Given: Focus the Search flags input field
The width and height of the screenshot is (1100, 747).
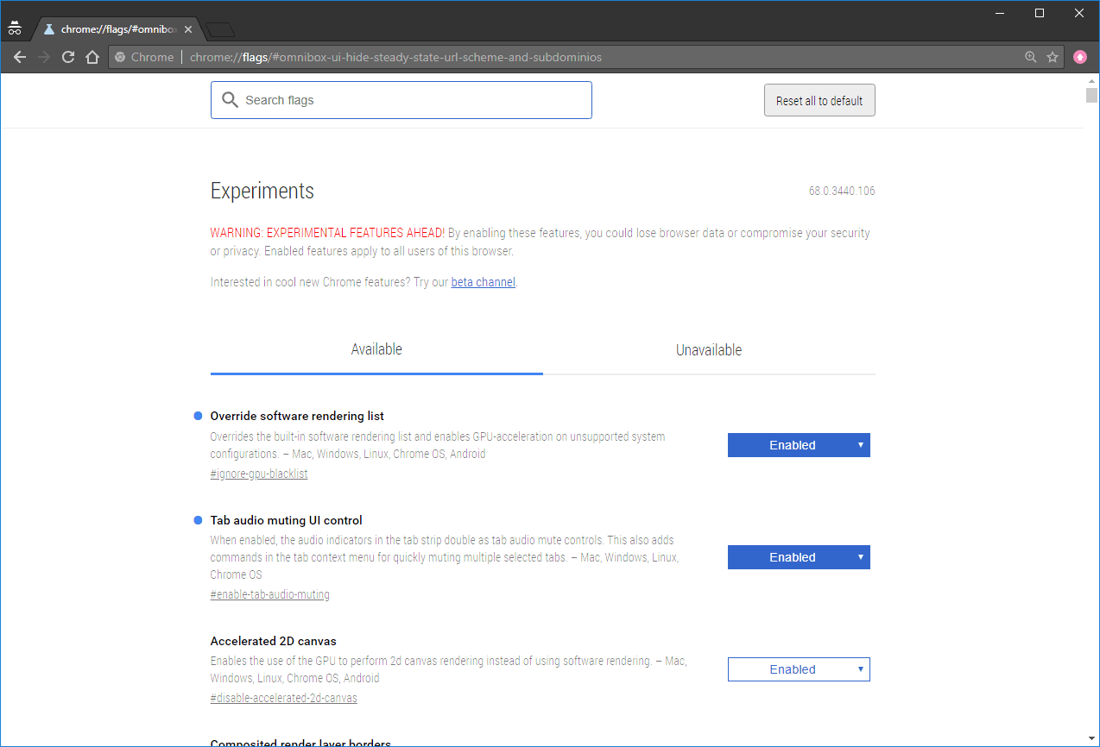Looking at the screenshot, I should coord(414,100).
